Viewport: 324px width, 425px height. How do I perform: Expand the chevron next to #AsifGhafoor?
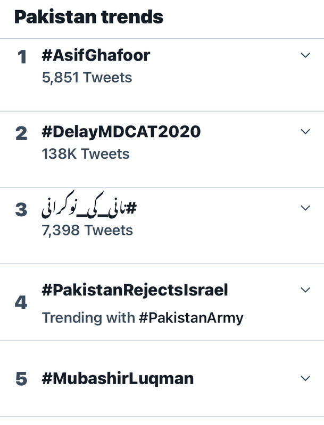pyautogui.click(x=305, y=55)
